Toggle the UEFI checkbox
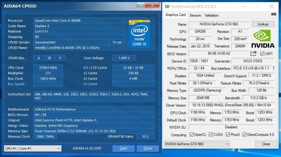 (262, 53)
